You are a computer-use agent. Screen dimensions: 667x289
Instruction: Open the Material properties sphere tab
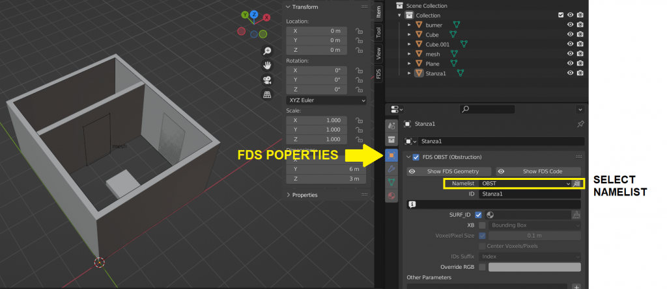coord(391,196)
